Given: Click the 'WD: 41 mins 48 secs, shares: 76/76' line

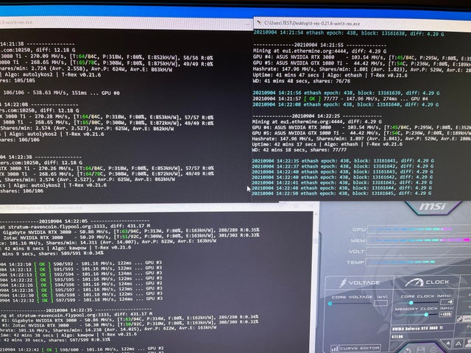Looking at the screenshot, I should click(302, 81).
